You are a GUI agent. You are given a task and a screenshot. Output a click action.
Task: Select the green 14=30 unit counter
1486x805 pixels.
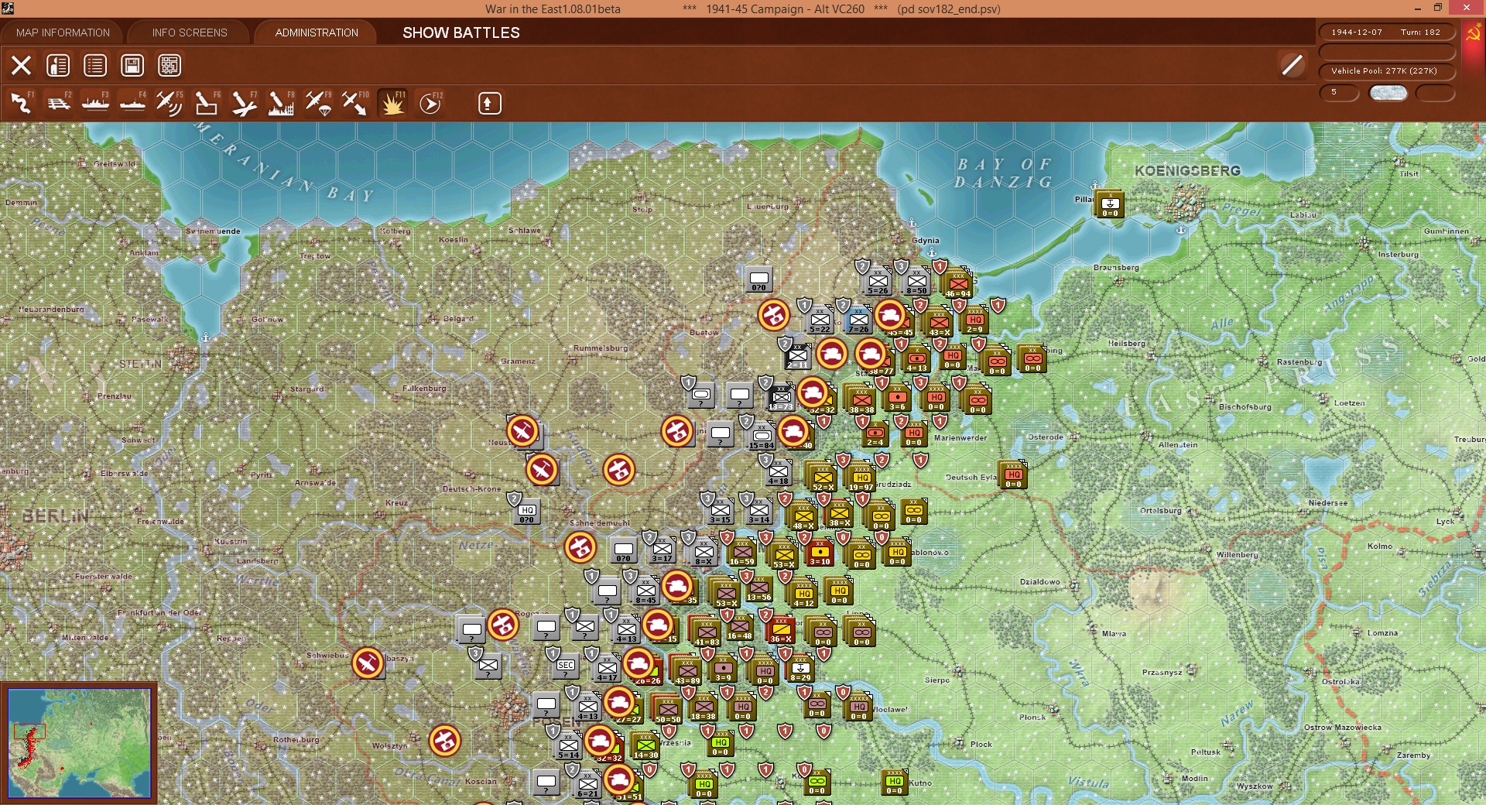(x=645, y=746)
